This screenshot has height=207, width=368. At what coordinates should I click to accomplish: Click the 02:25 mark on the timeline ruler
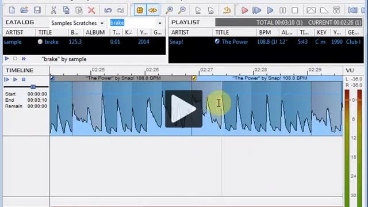pyautogui.click(x=98, y=70)
